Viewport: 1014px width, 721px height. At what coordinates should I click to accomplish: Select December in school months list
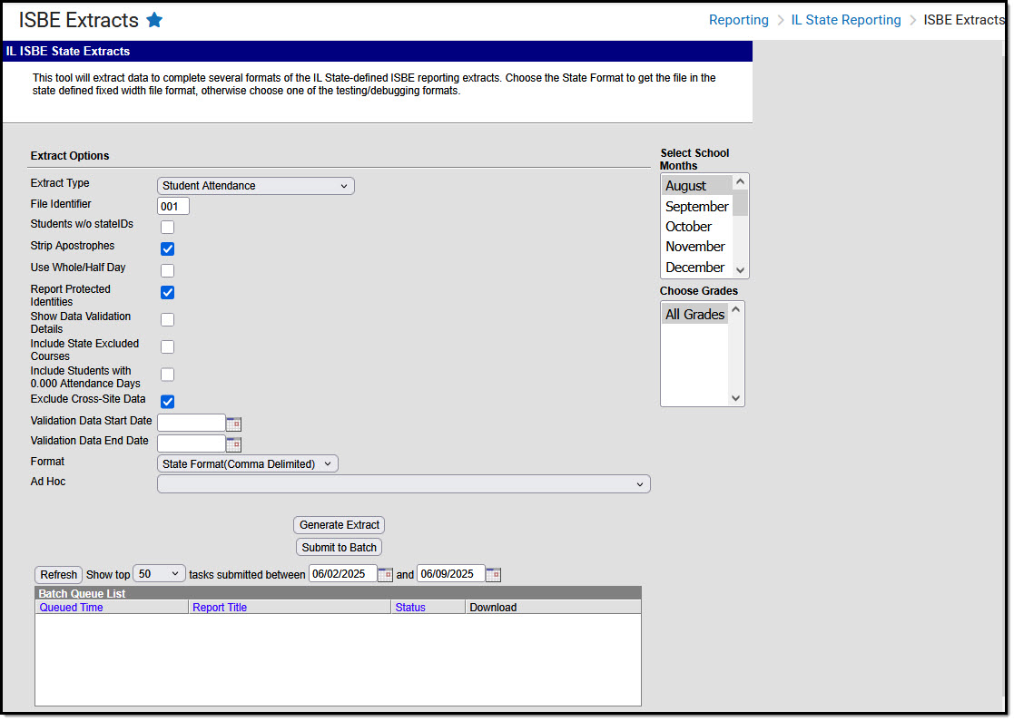[x=696, y=268]
